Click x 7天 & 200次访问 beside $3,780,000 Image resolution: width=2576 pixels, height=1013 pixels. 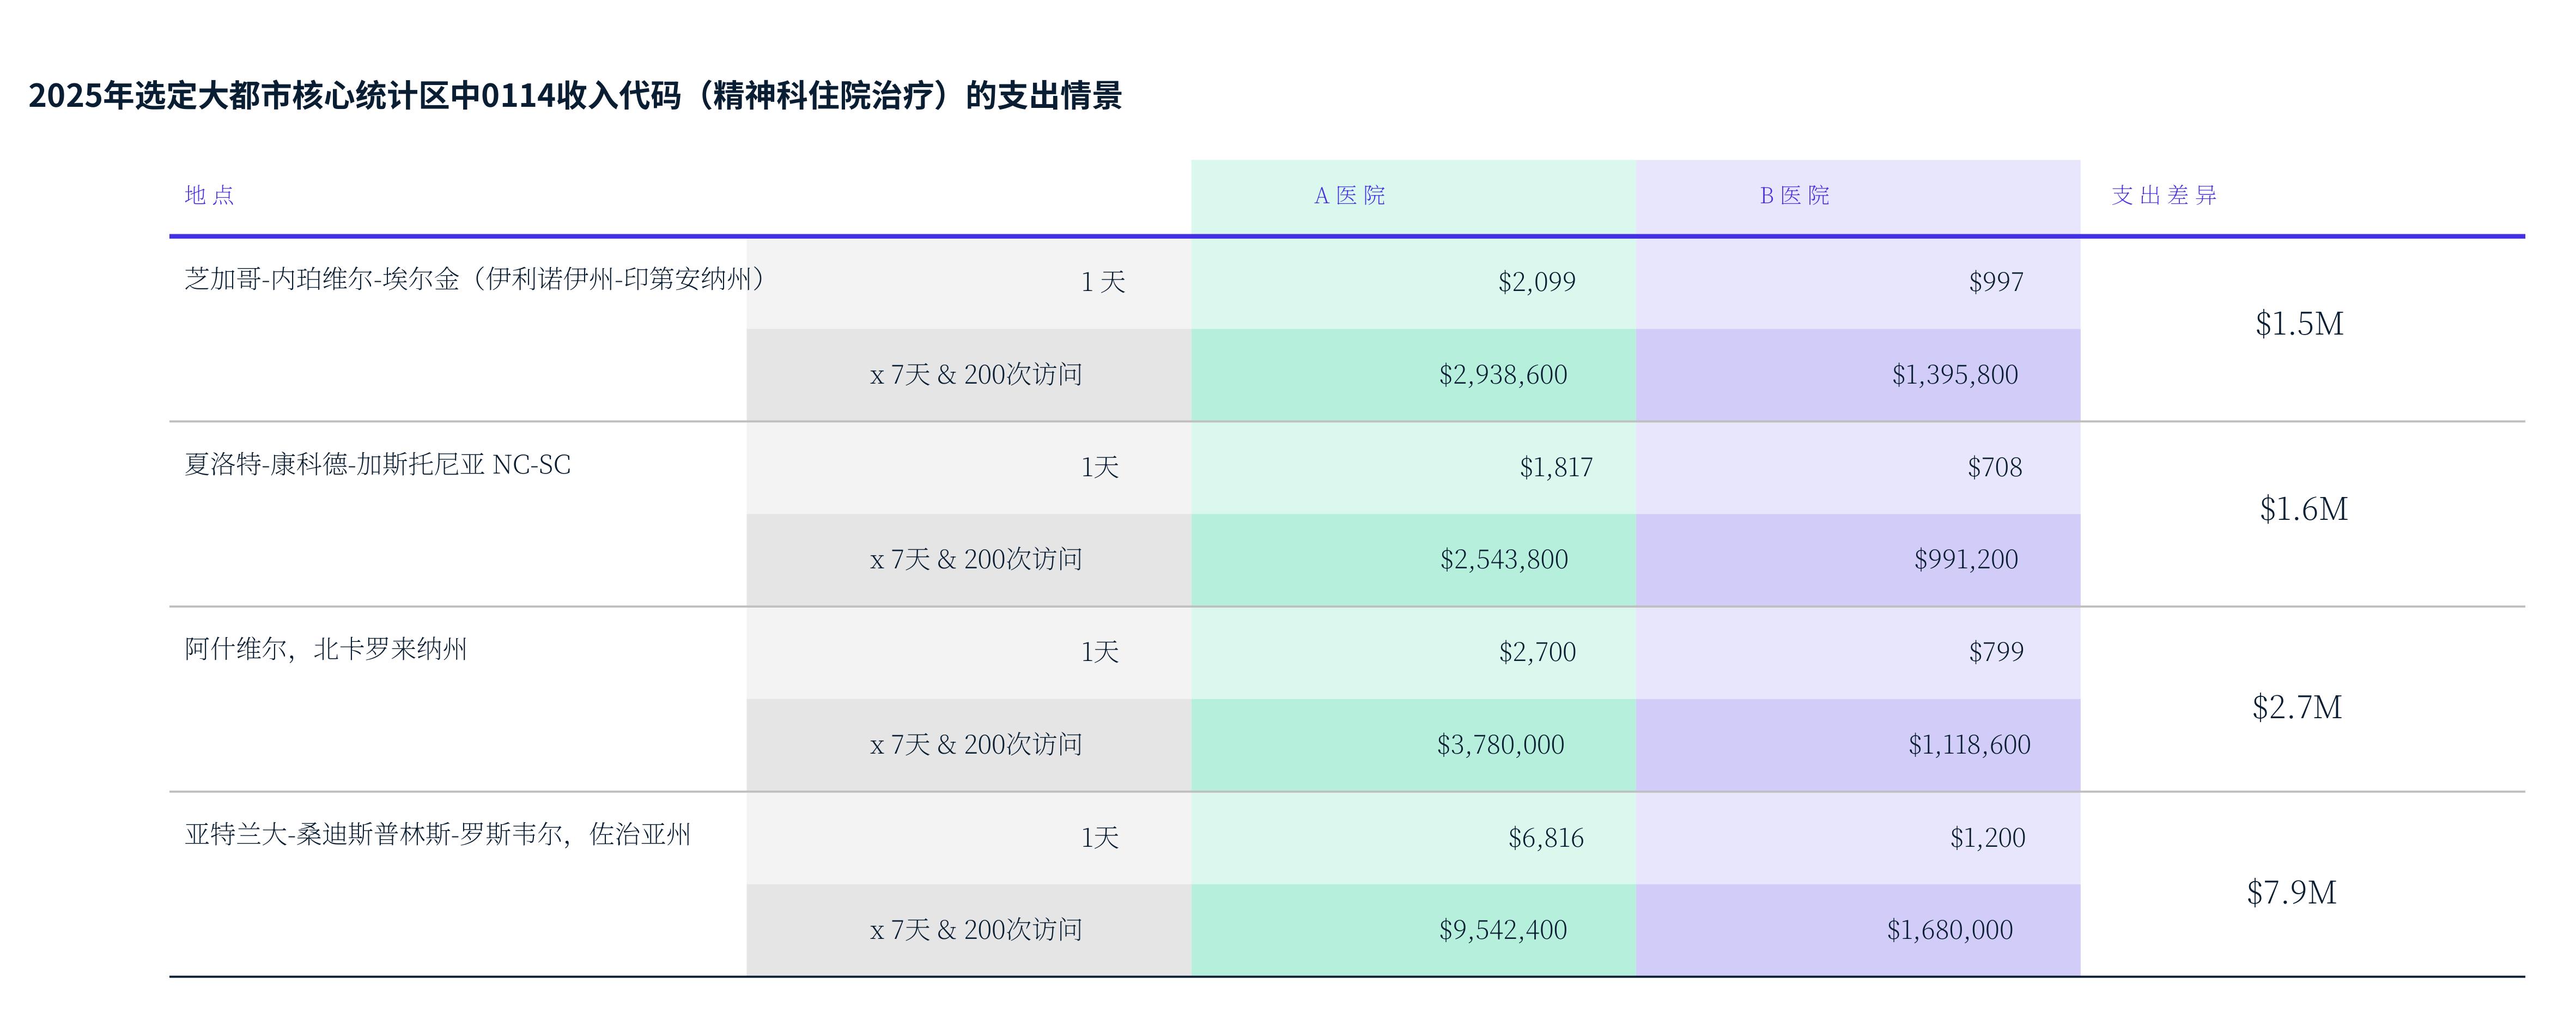(976, 745)
